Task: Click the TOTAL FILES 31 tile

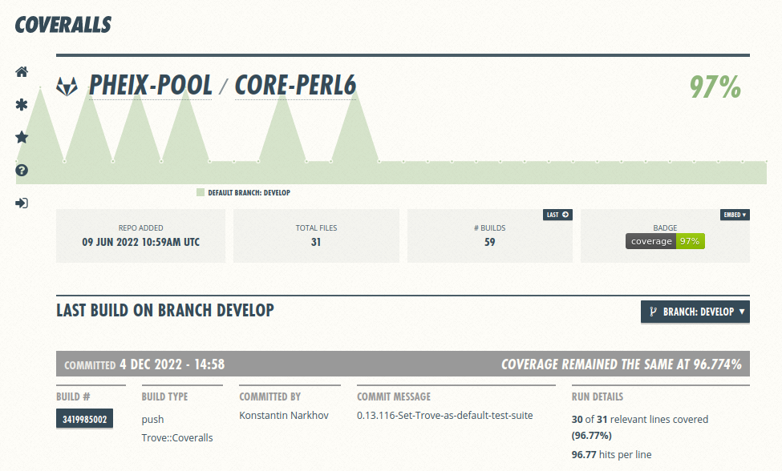Action: [x=316, y=235]
